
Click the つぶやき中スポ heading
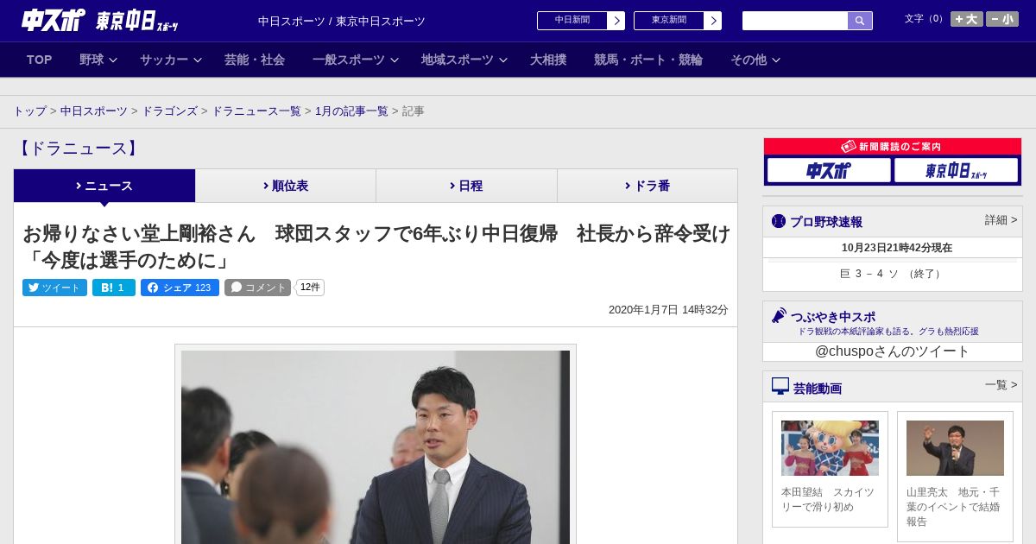pos(832,317)
